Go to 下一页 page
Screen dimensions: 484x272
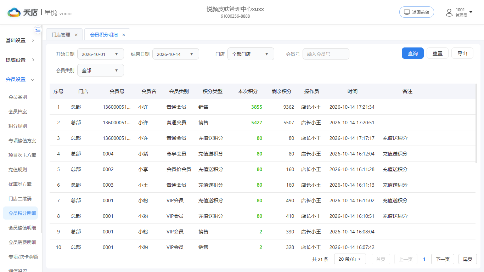pos(443,259)
